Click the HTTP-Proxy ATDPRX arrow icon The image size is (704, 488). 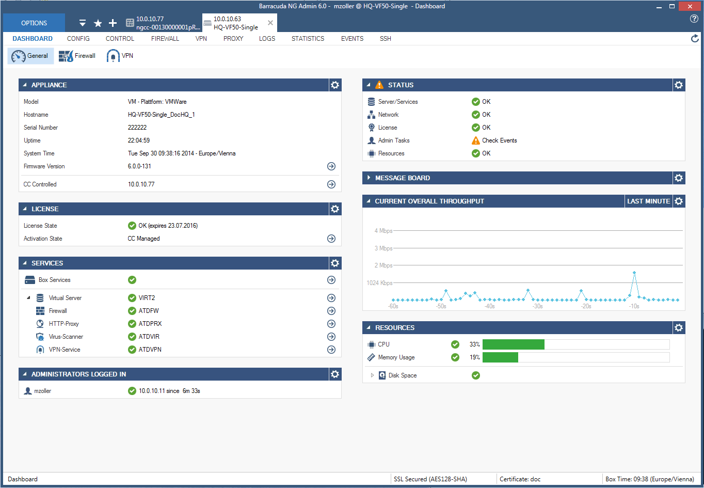[331, 324]
